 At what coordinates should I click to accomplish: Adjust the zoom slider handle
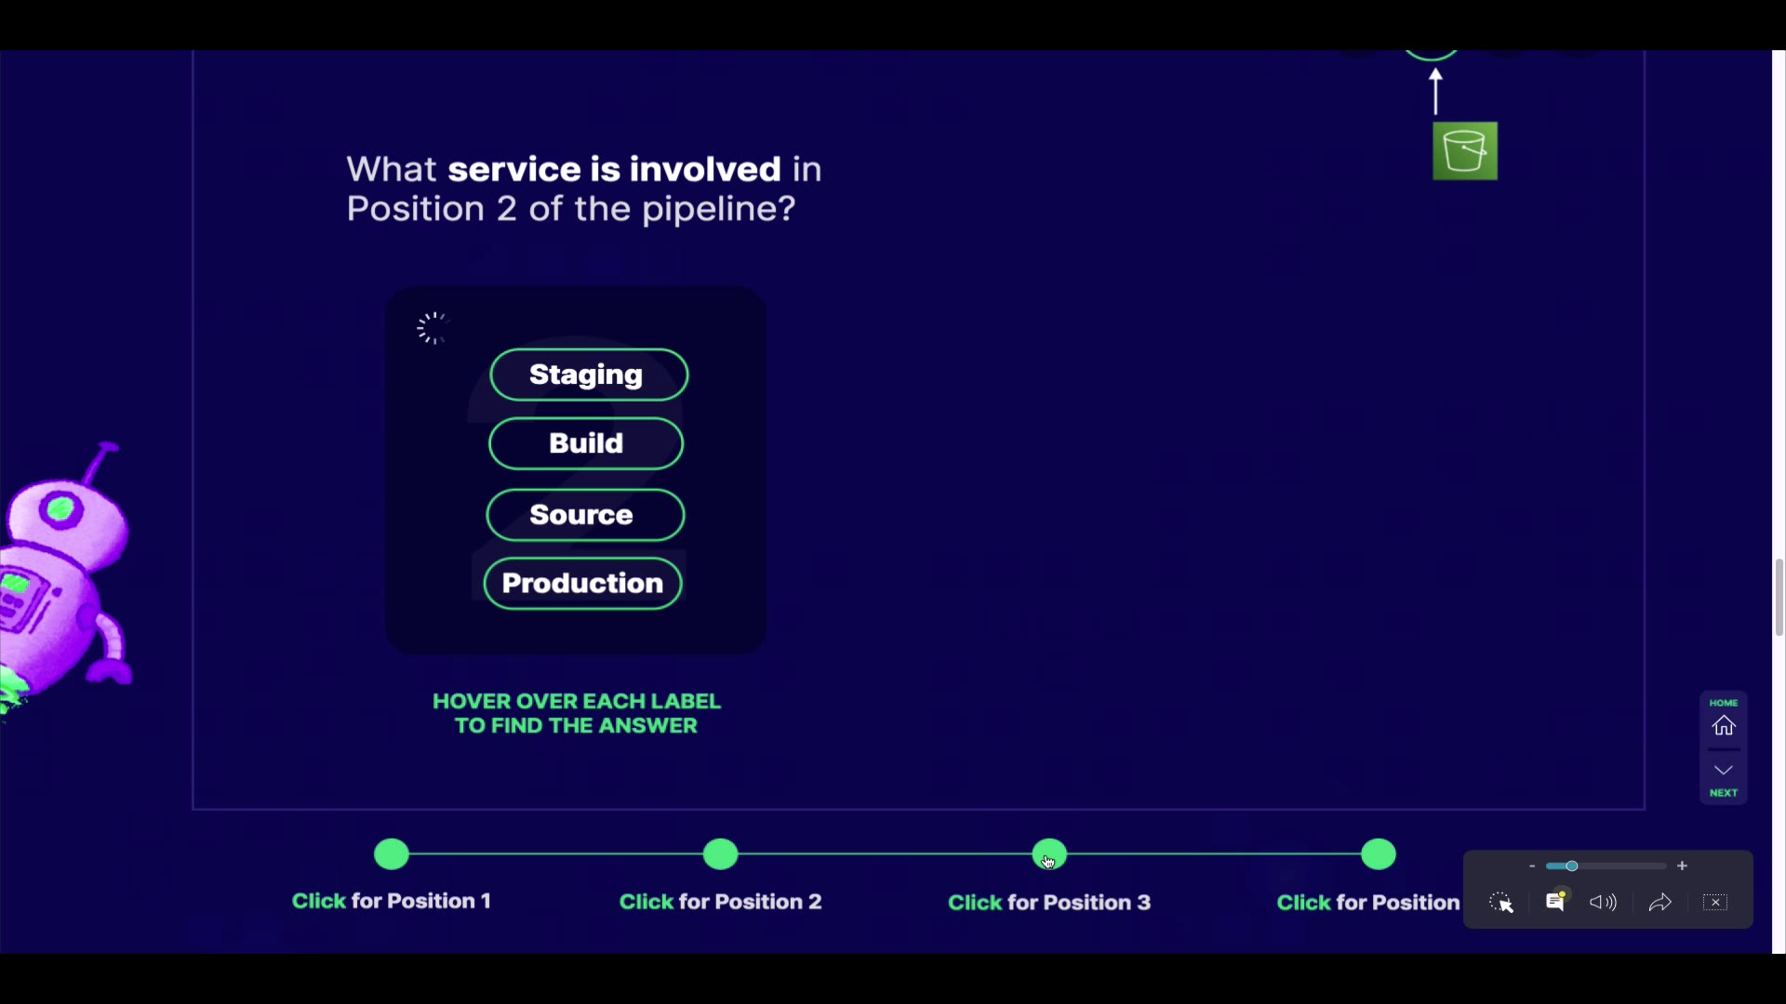point(1572,865)
